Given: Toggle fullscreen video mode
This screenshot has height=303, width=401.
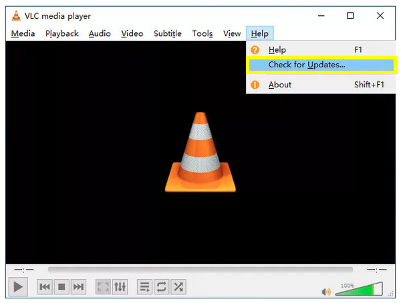Looking at the screenshot, I should 103,287.
